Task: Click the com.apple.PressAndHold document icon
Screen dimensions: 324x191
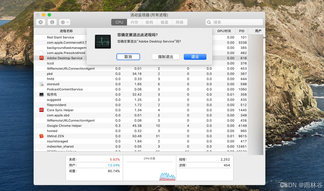Action: point(42,53)
